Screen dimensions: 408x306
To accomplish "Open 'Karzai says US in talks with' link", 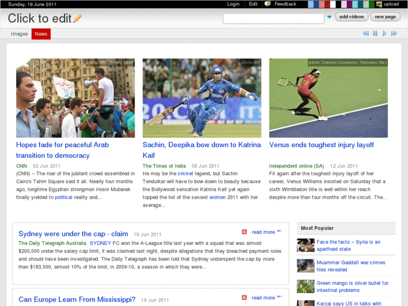I will click(349, 303).
